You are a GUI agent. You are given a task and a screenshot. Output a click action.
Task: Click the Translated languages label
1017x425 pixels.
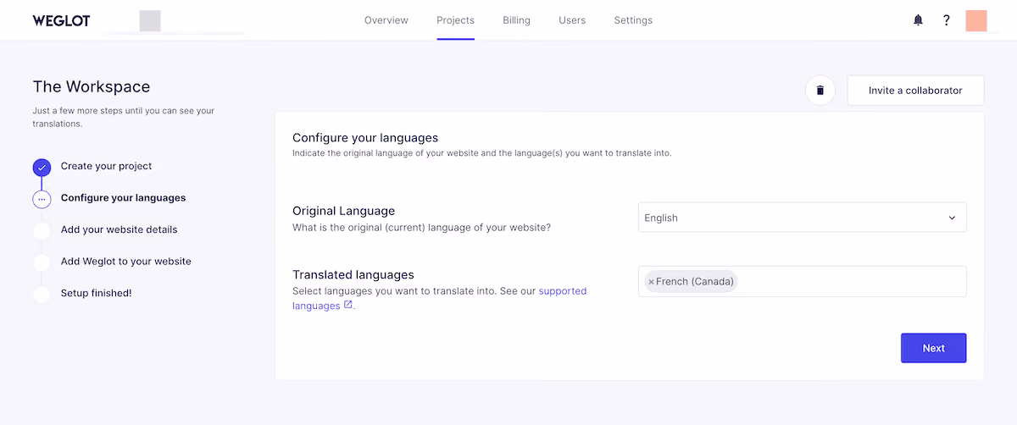353,274
